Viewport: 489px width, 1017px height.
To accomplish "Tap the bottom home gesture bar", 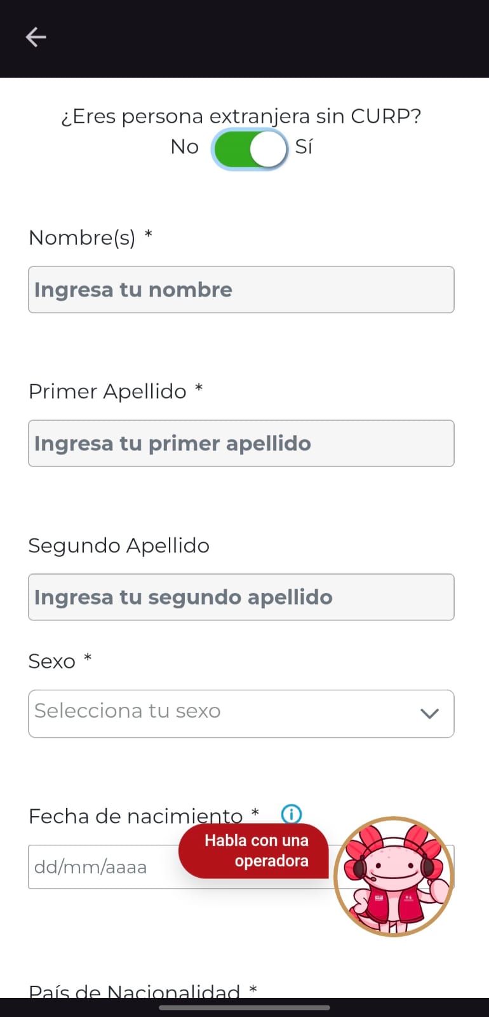I will [x=245, y=1007].
